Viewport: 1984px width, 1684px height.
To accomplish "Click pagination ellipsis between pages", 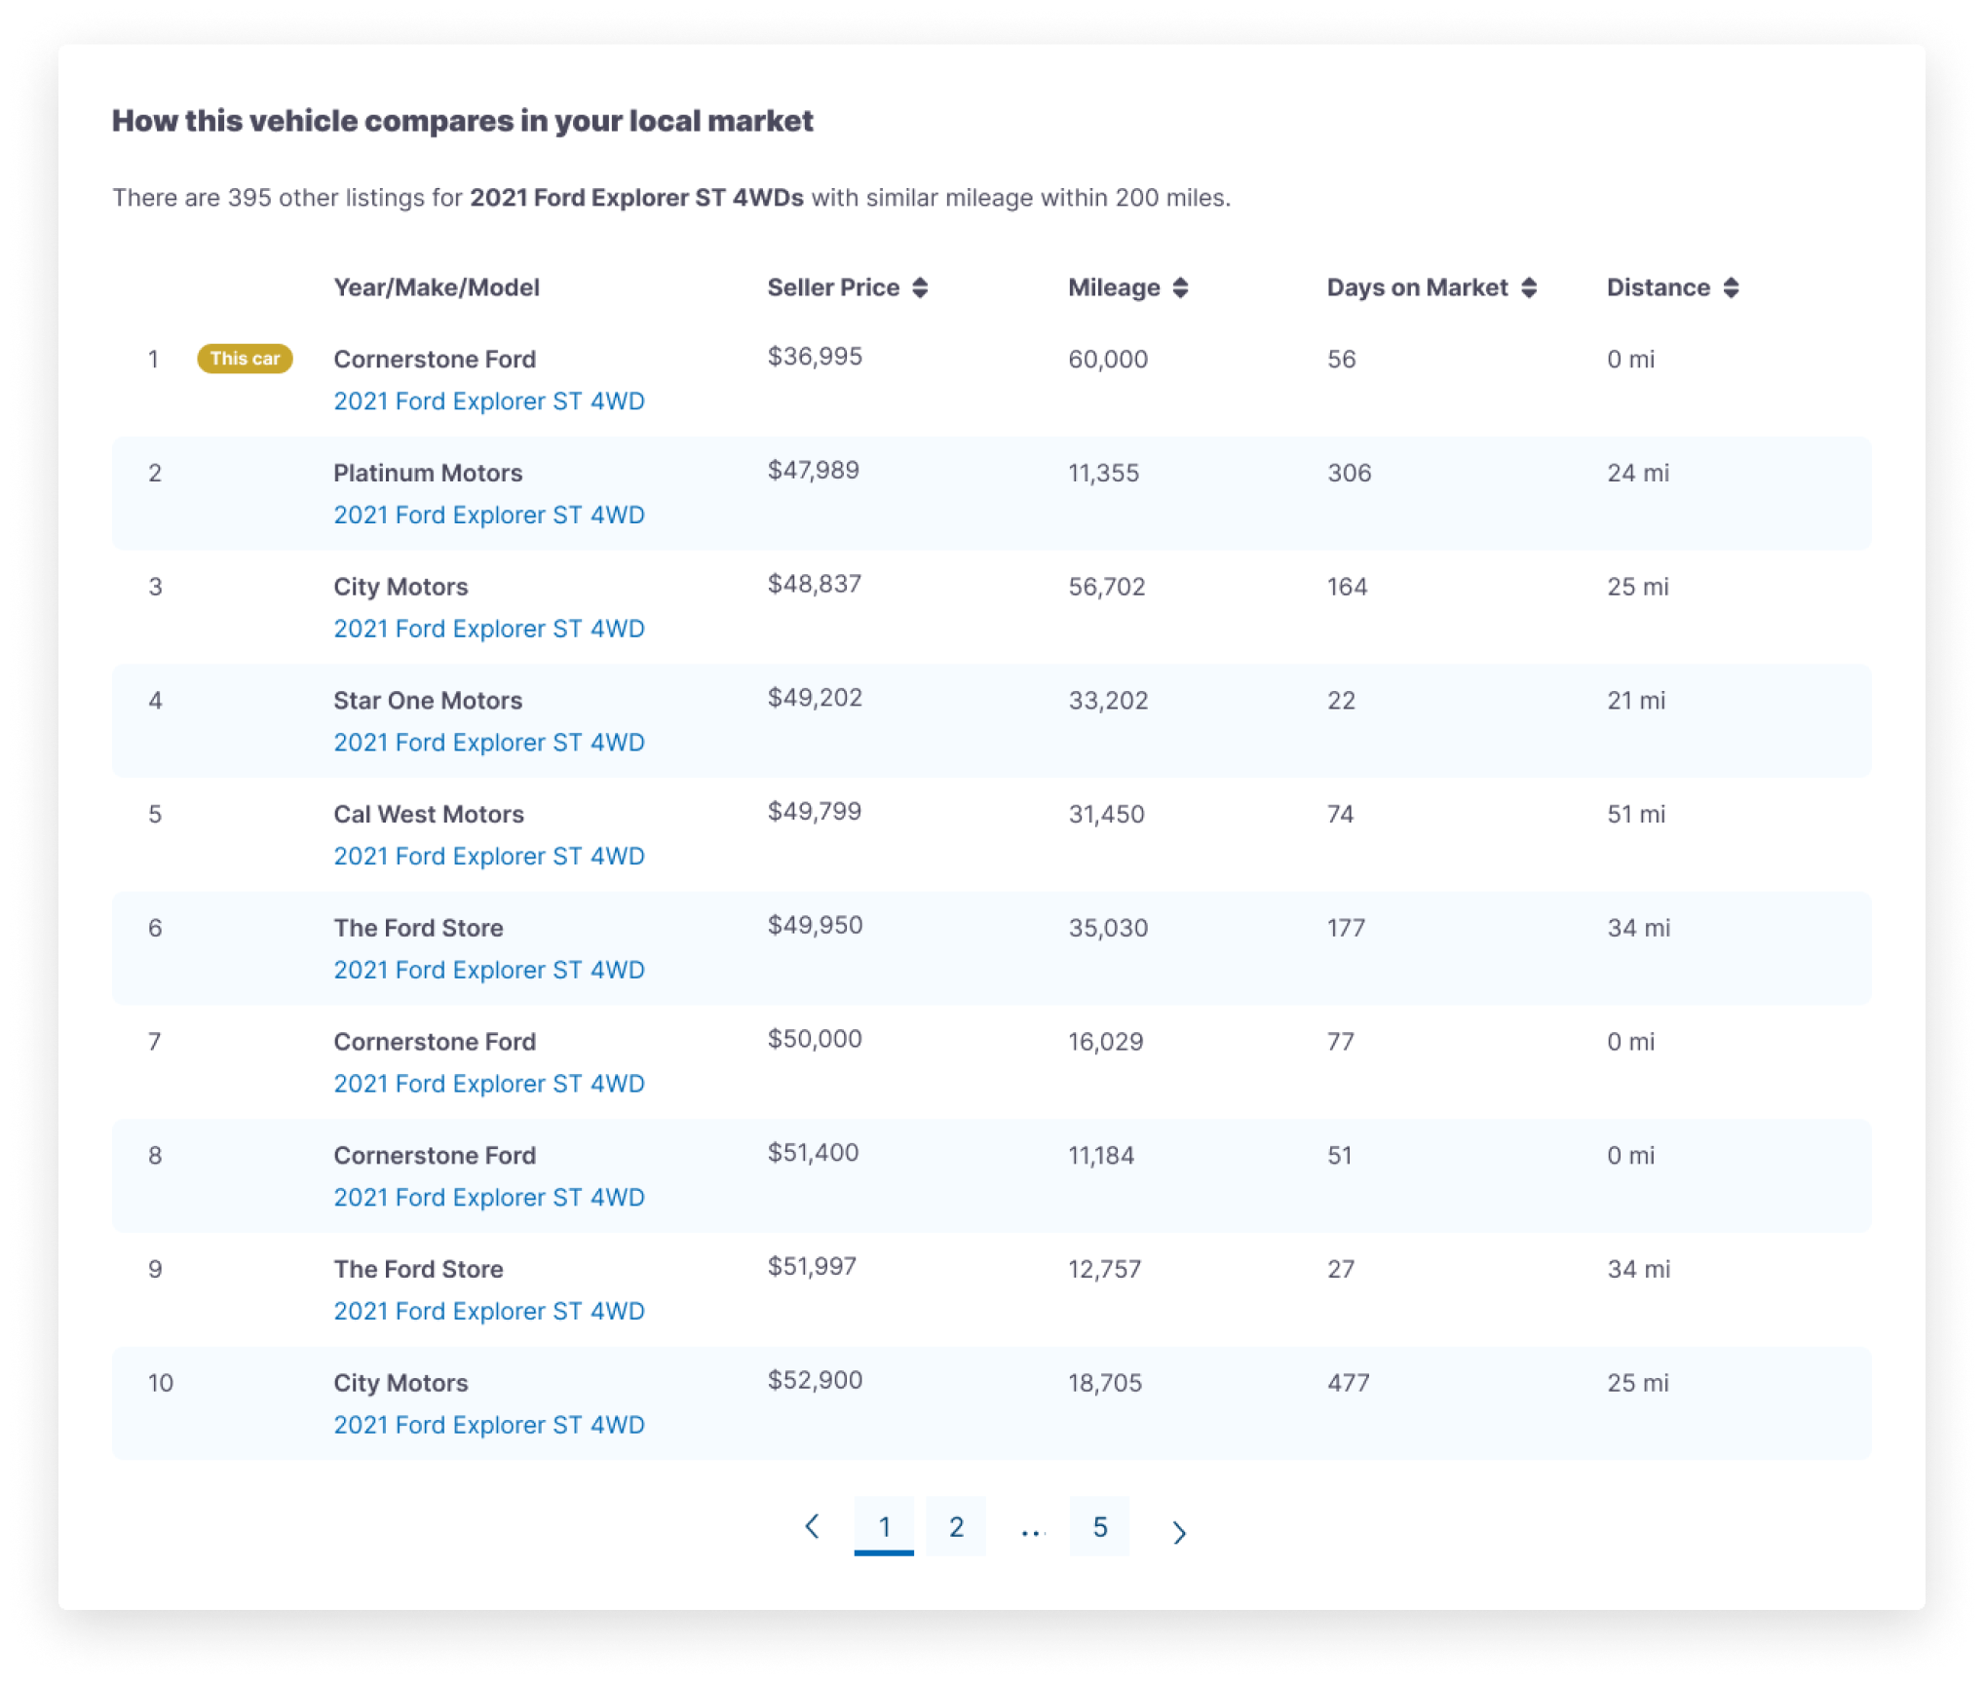I will click(1032, 1530).
